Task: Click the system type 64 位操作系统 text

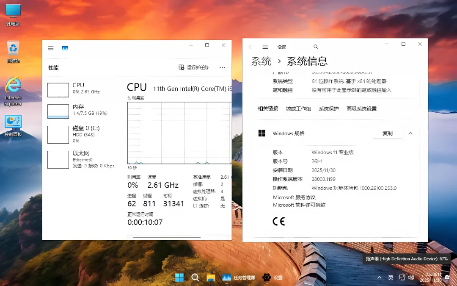Action: tap(349, 81)
